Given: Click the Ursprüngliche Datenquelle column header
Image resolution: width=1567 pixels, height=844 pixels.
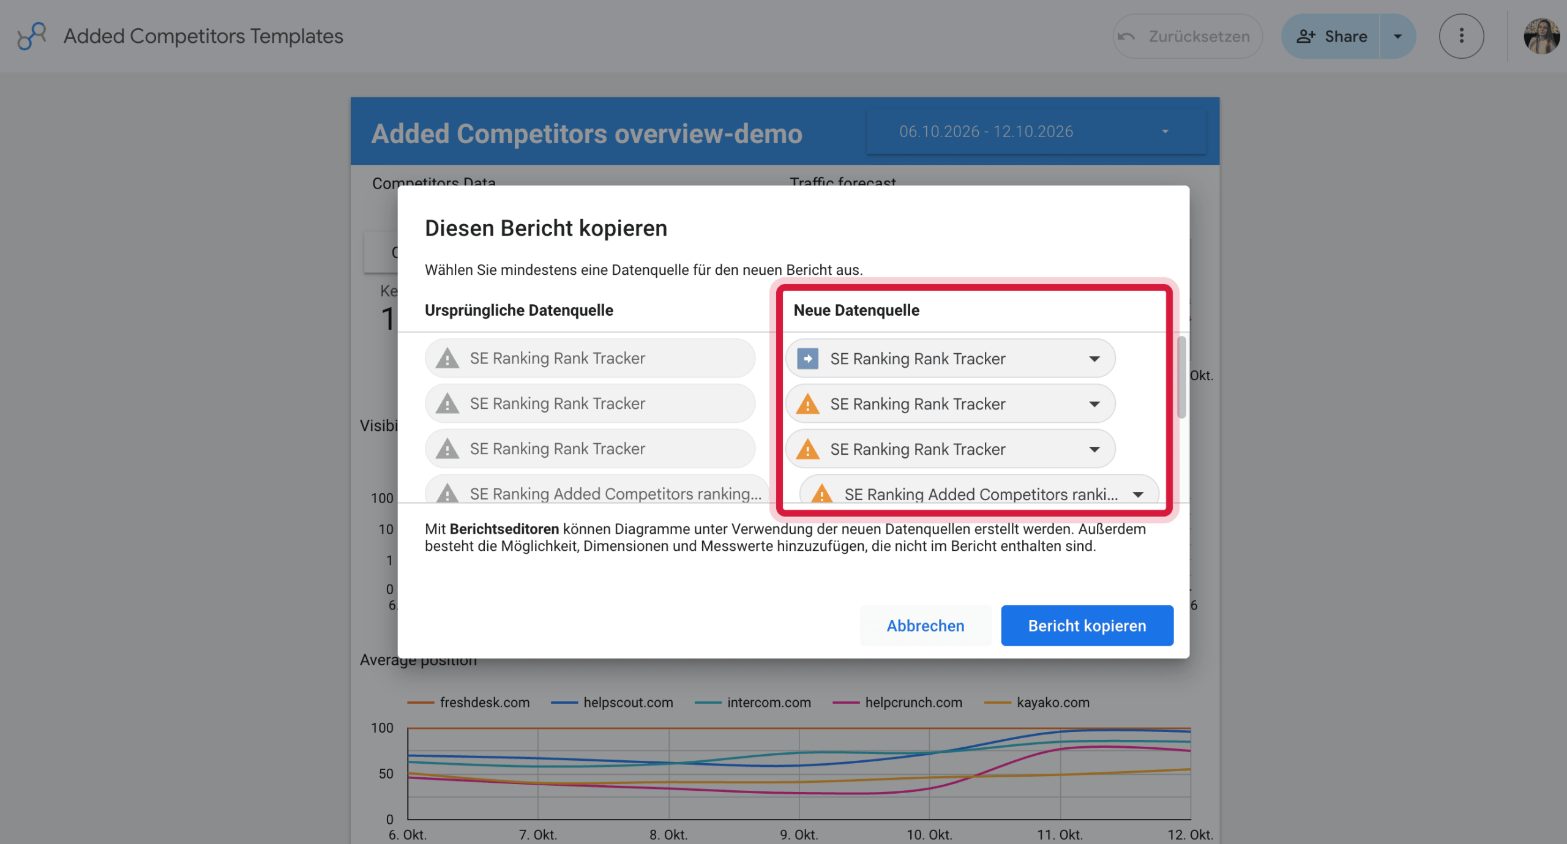Looking at the screenshot, I should pos(519,310).
